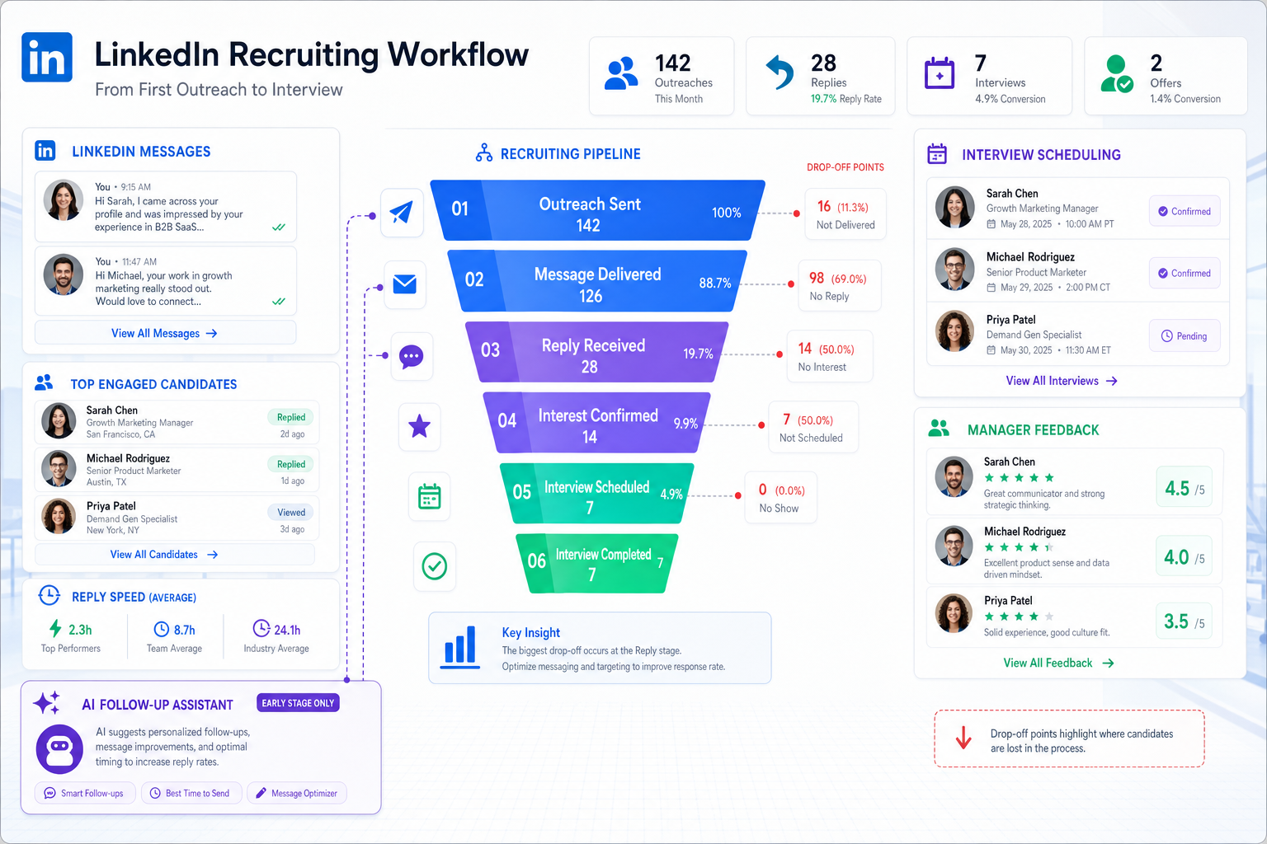Click Priya Patel's Viewed badge

click(291, 512)
